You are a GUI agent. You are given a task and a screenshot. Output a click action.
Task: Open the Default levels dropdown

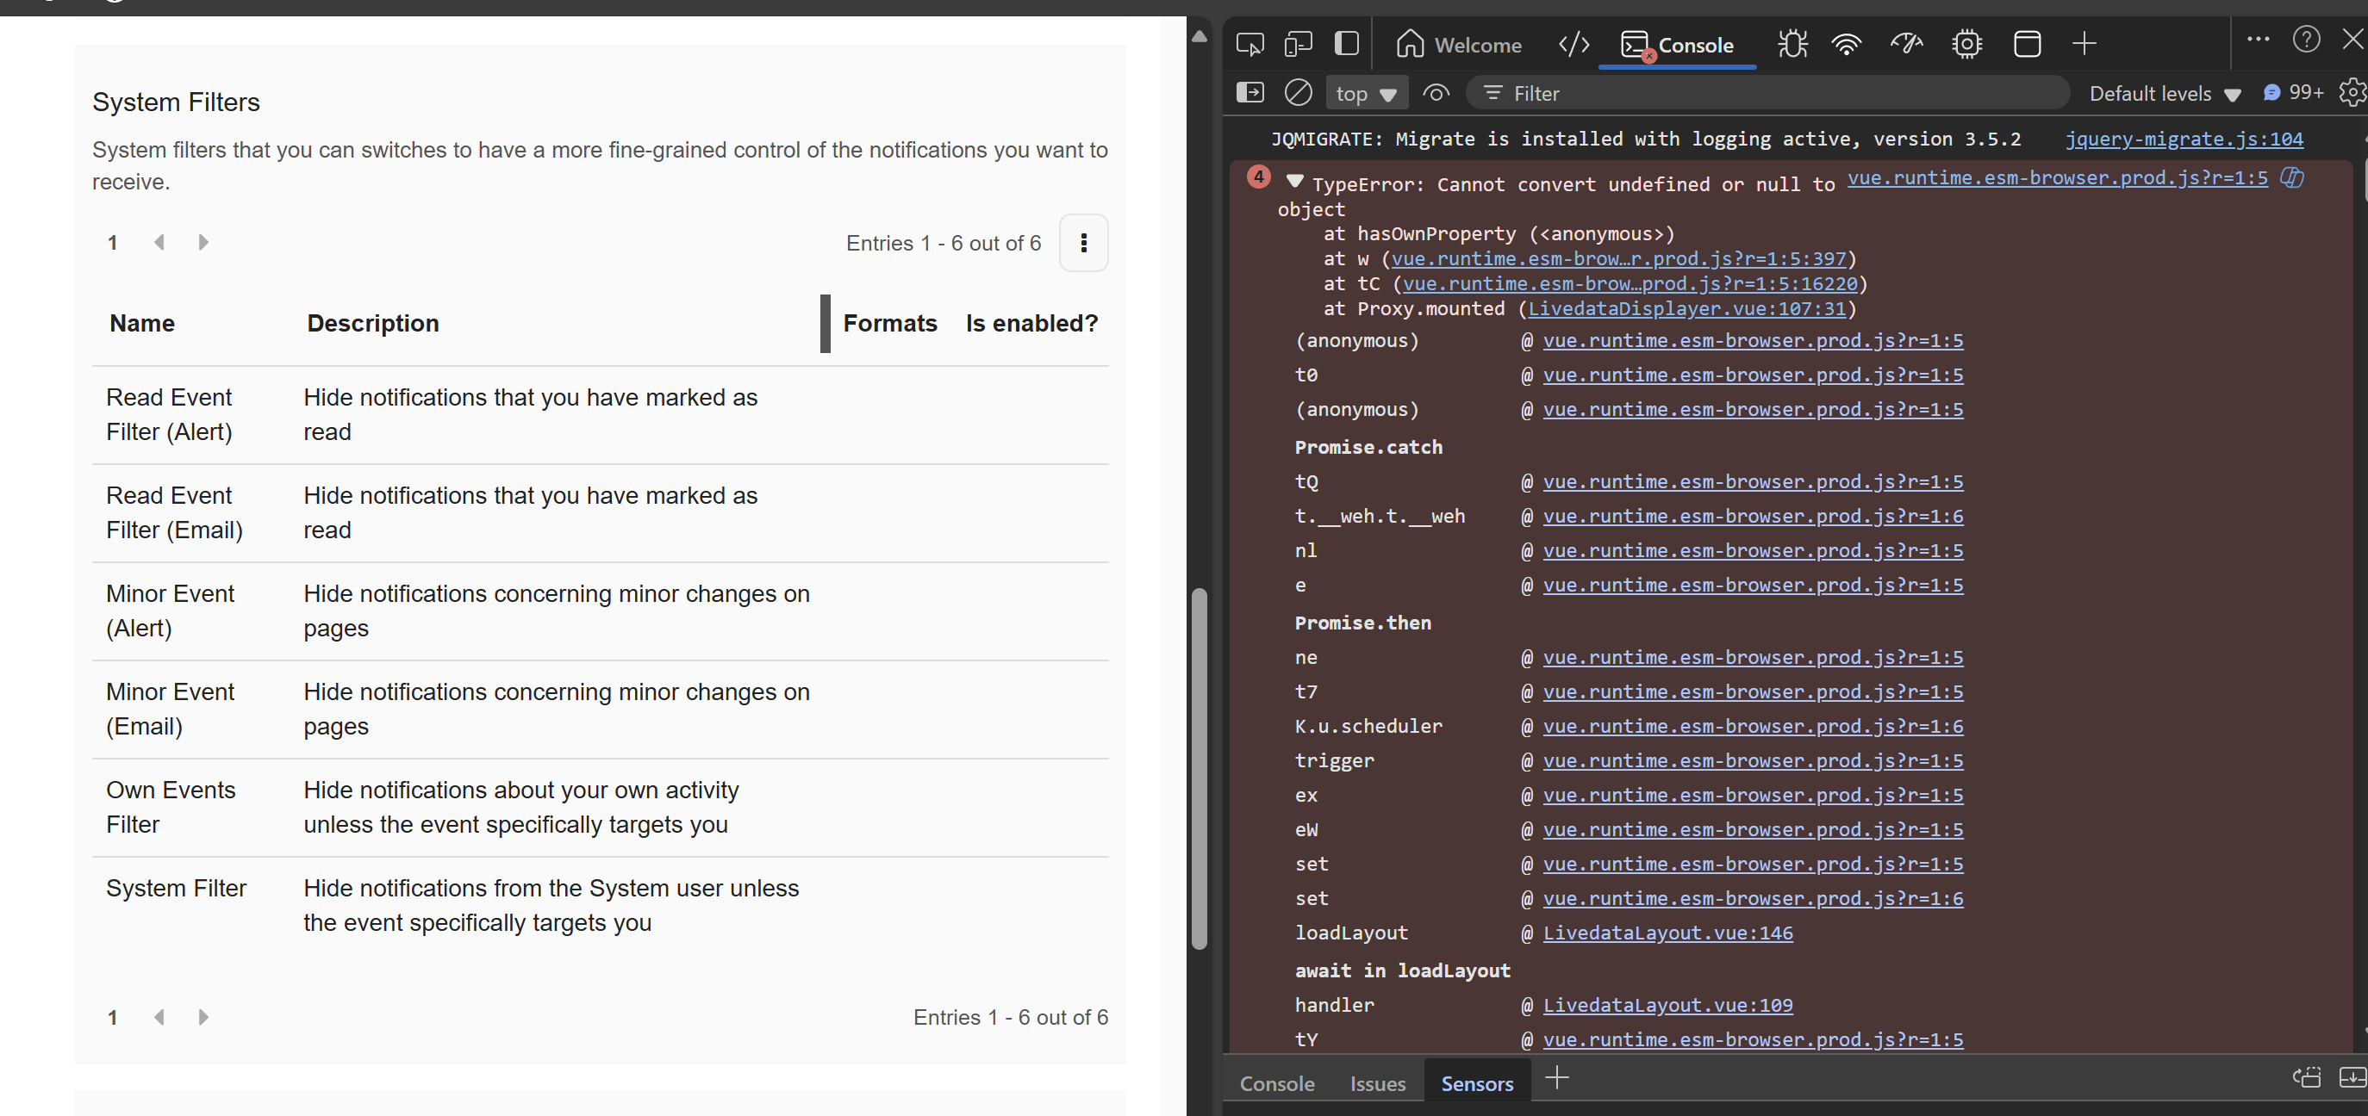click(2164, 94)
